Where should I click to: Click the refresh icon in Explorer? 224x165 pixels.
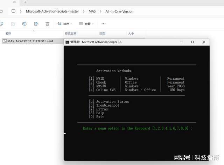[x=1, y=12]
